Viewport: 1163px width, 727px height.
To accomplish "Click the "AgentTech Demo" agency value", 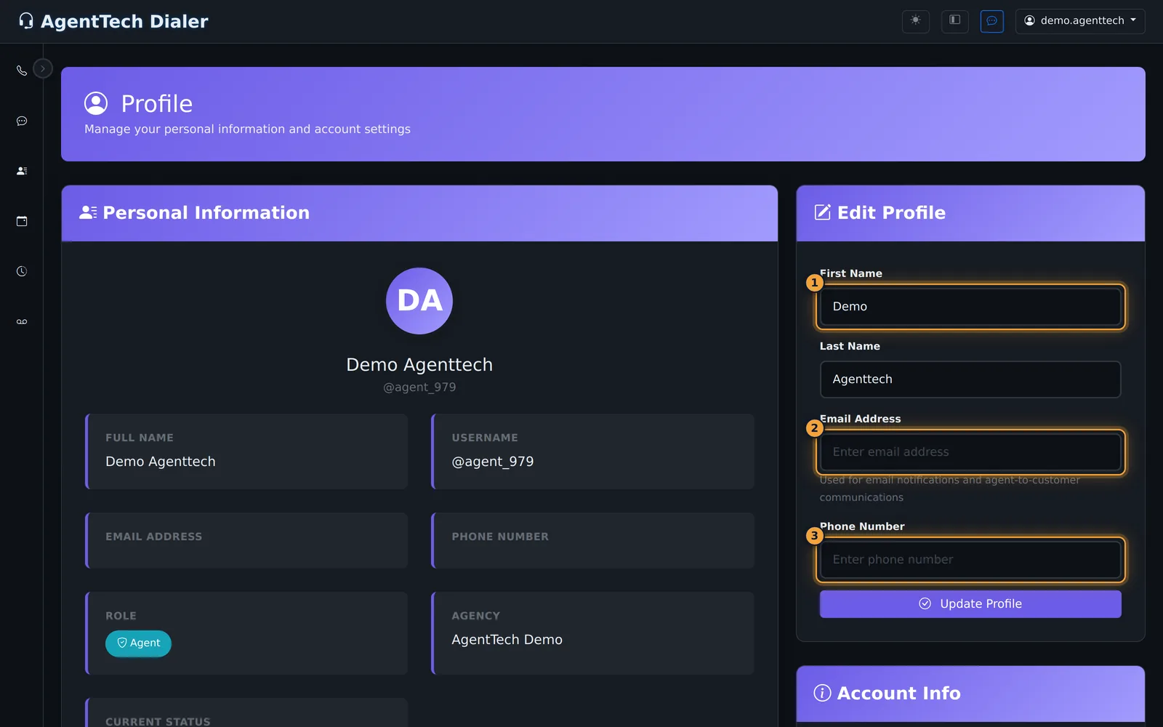I will tap(507, 640).
